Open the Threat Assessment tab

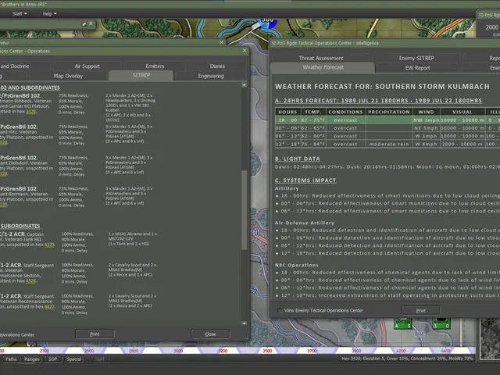pyautogui.click(x=321, y=58)
